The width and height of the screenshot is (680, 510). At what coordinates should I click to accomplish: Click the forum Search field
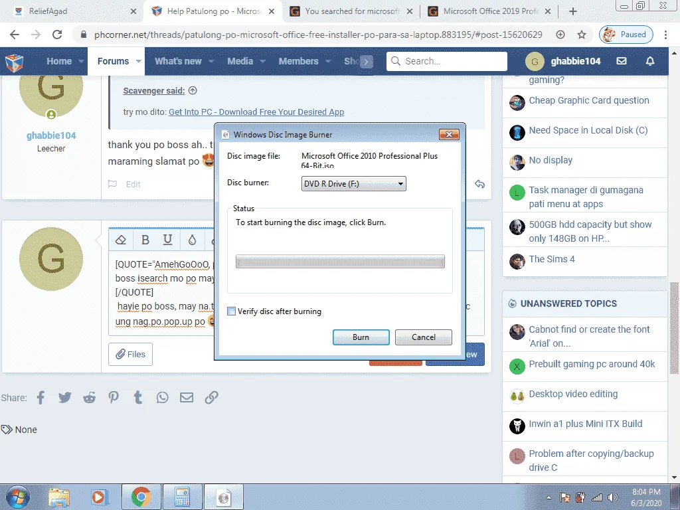(447, 62)
